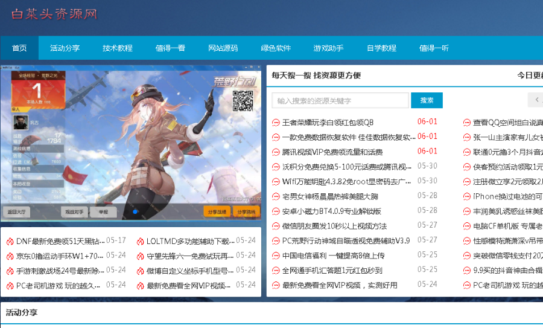The image size is (543, 328).
Task: Open the 活动分享 navigation tab
Action: pos(65,48)
